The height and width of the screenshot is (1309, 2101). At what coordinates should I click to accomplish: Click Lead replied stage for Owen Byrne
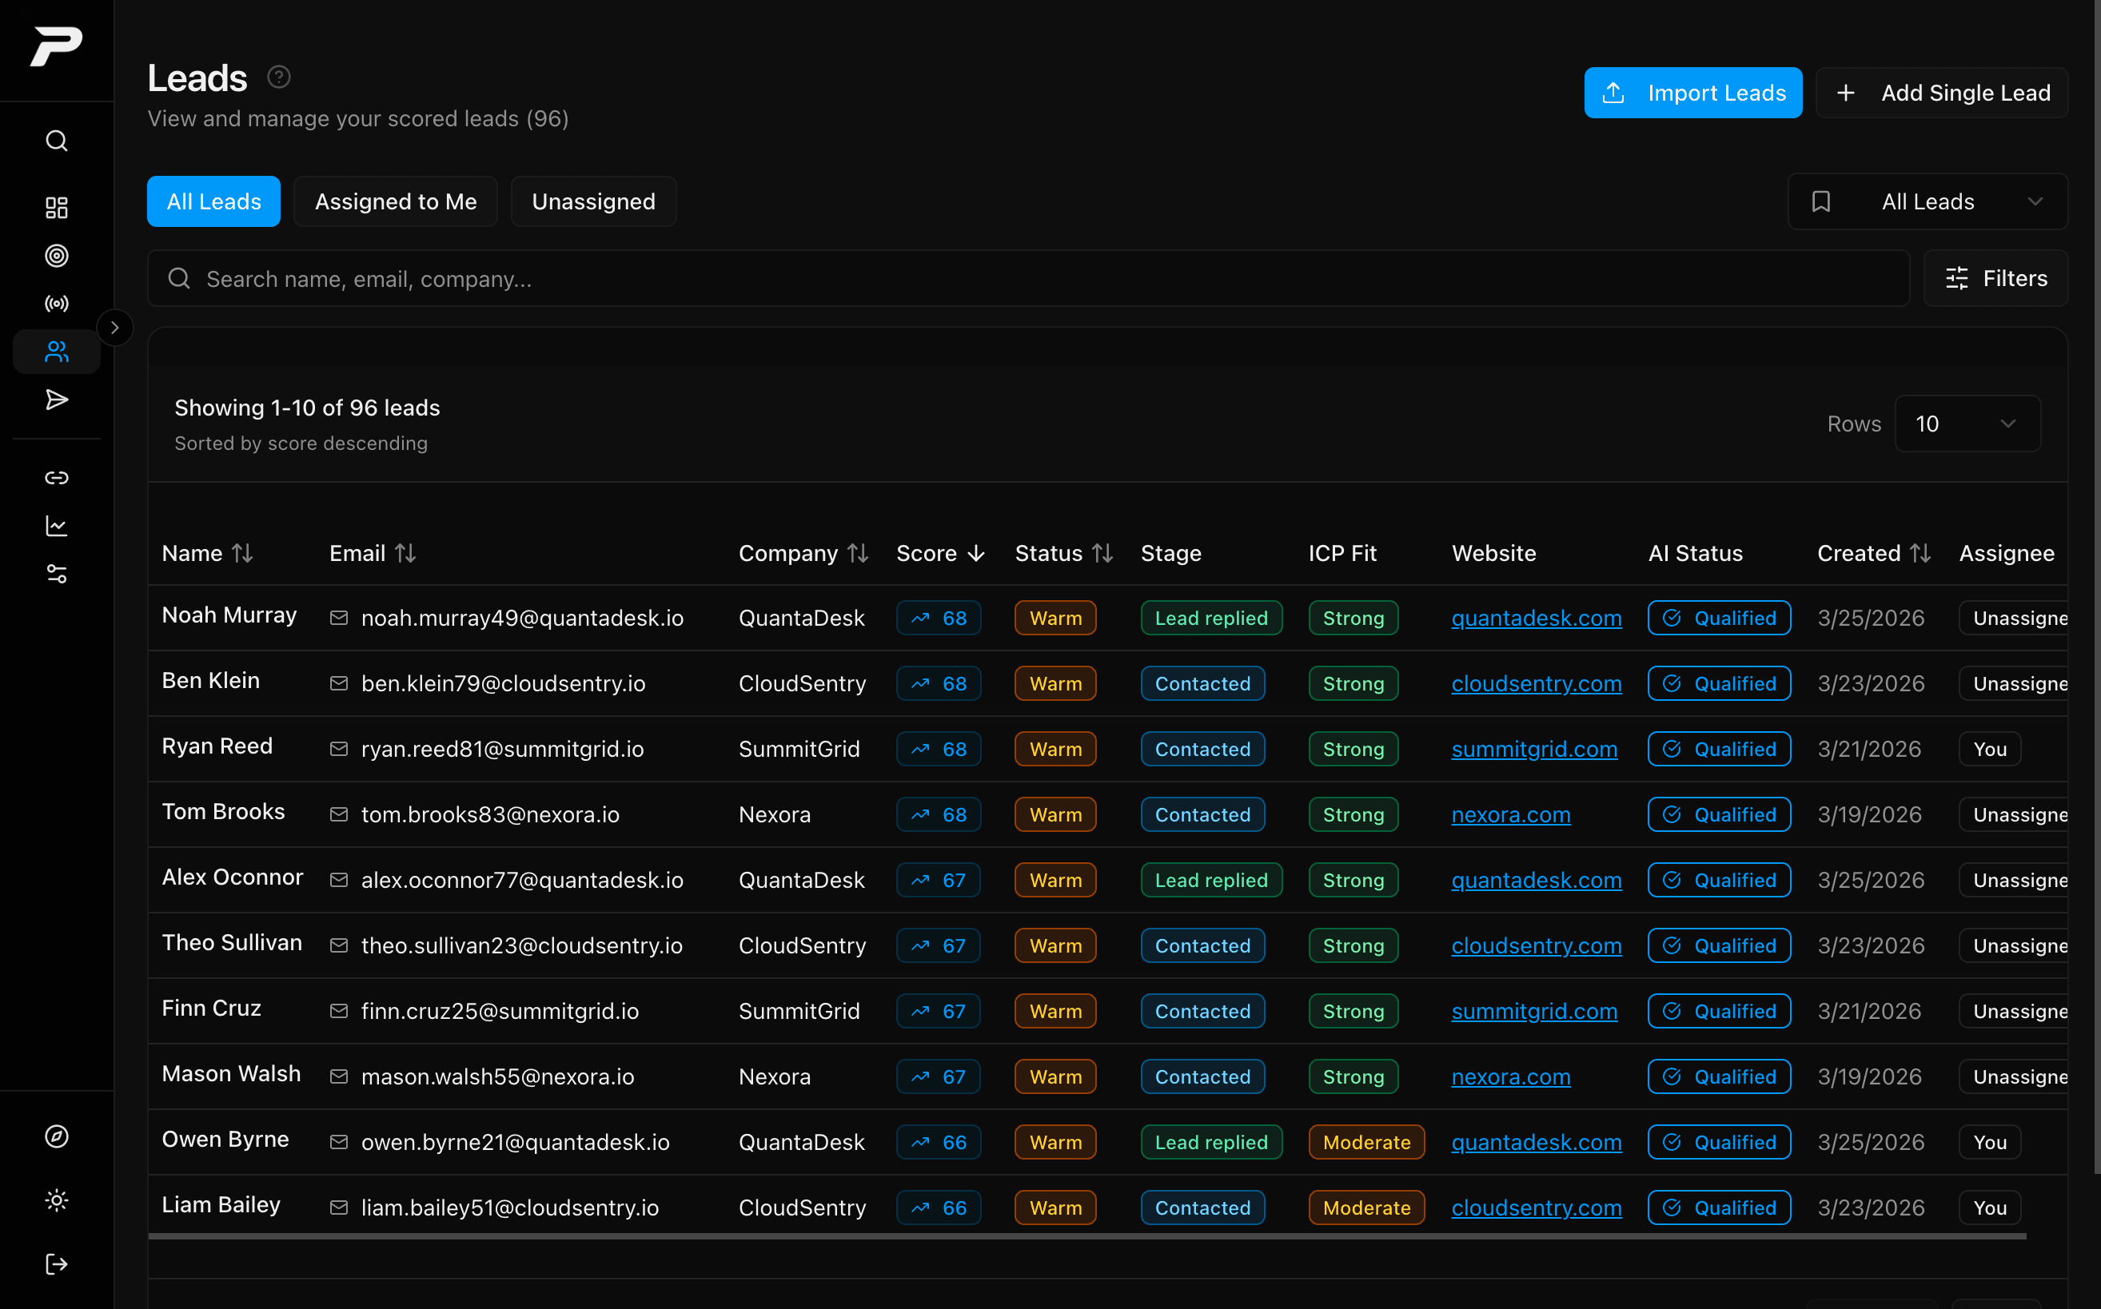pos(1210,1141)
